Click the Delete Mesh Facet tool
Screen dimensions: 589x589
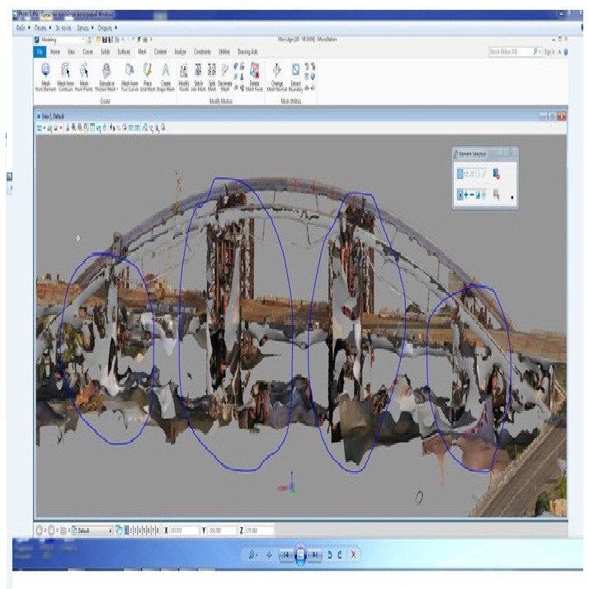click(254, 77)
